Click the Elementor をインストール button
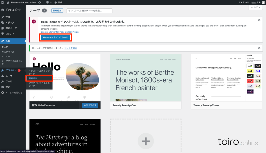Viewport: 266px width, 153px height. [55, 38]
